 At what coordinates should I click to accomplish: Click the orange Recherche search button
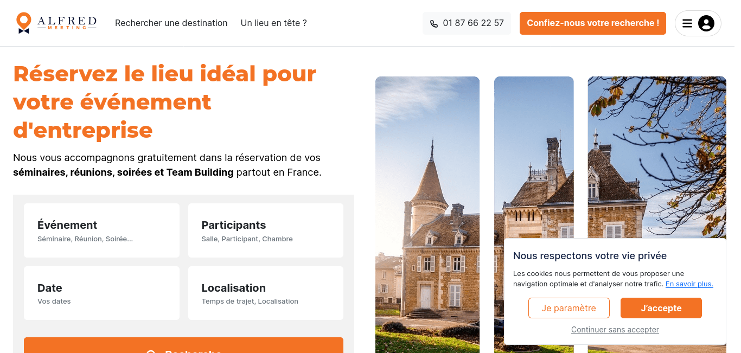[x=183, y=345]
